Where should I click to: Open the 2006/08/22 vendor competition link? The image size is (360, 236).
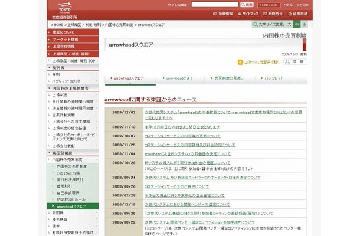(x=199, y=222)
